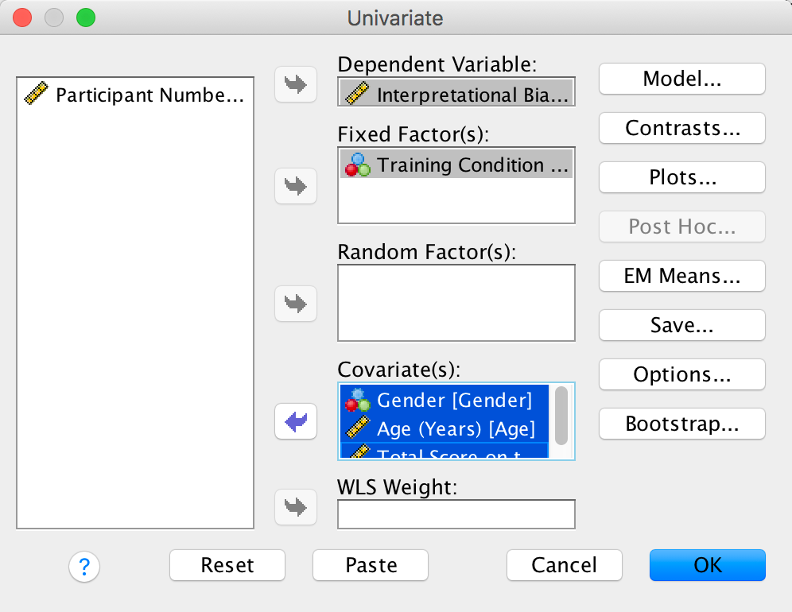The height and width of the screenshot is (612, 792).
Task: Open help with the question mark icon
Action: tap(83, 566)
